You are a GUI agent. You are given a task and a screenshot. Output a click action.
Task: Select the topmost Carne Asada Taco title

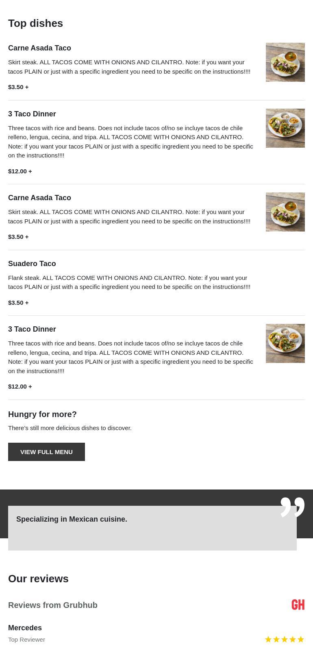click(x=39, y=48)
